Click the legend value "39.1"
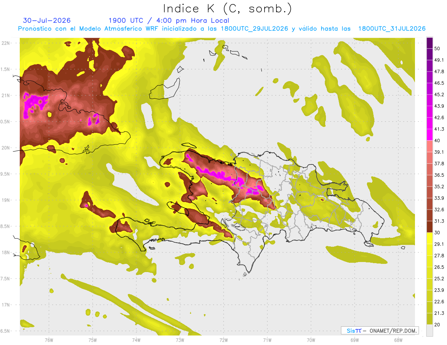The image size is (447, 345). 439,152
